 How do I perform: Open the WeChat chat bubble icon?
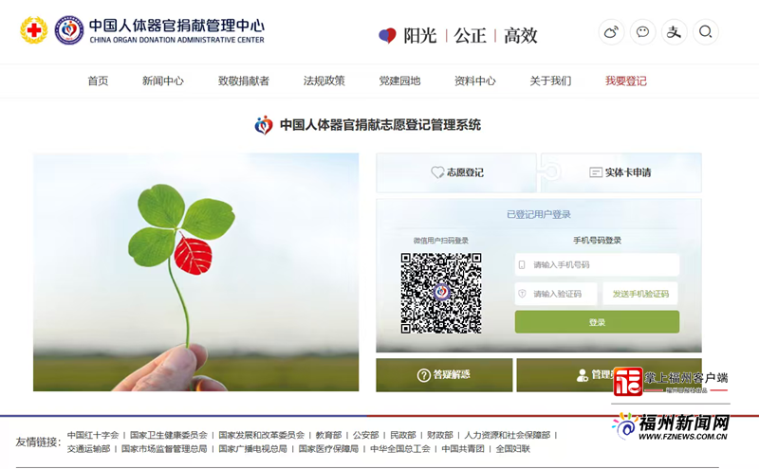[x=643, y=32]
